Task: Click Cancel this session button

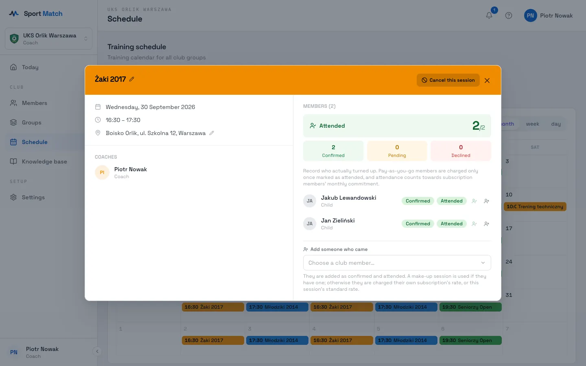Action: (448, 80)
